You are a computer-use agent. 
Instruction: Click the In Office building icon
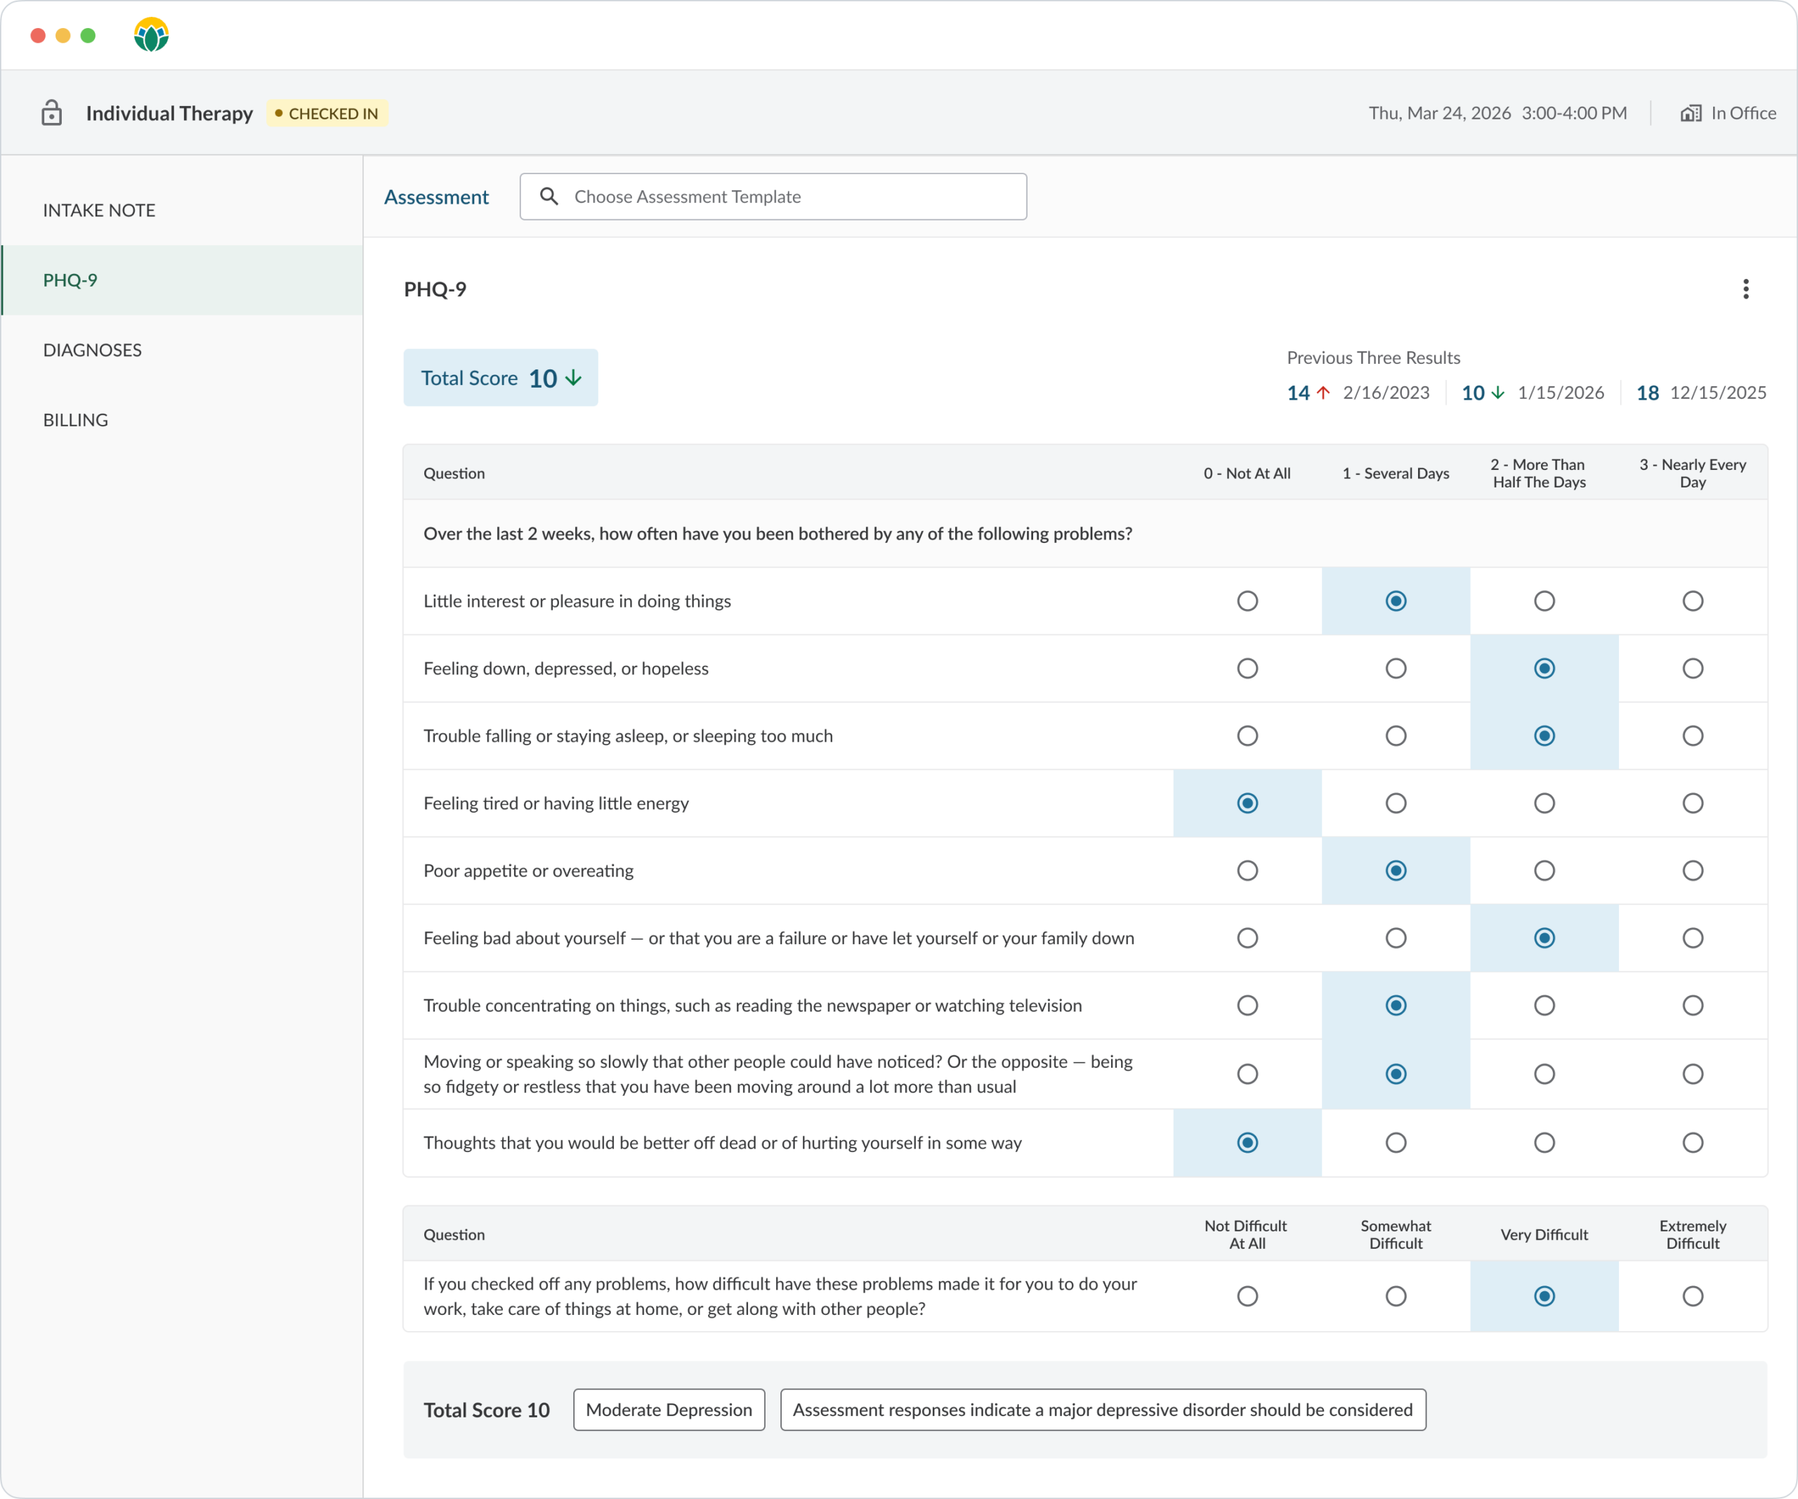tap(1690, 113)
